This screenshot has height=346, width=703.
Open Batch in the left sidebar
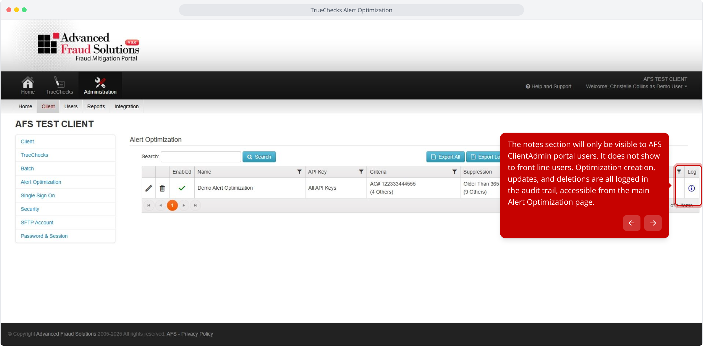click(x=65, y=169)
